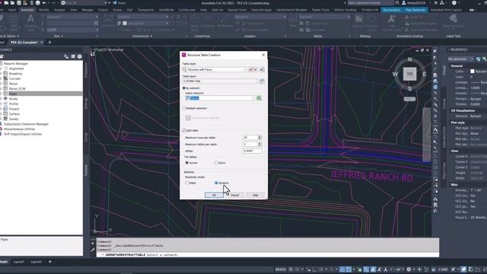Switch to the Pipe Networks ribbon tab
This screenshot has width=487, height=274.
tap(415, 10)
